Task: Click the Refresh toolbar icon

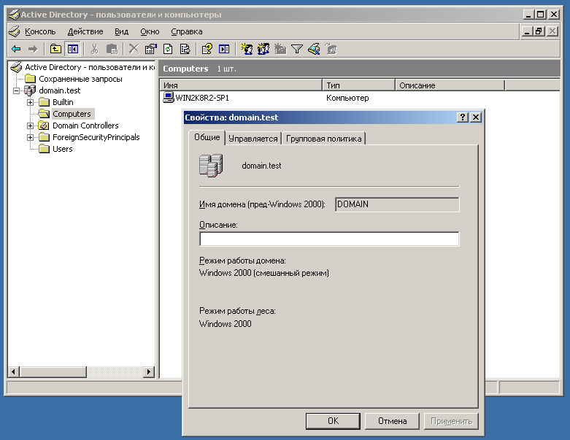Action: click(x=168, y=49)
